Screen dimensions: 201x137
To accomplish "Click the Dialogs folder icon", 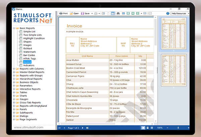I will (x=17, y=116).
